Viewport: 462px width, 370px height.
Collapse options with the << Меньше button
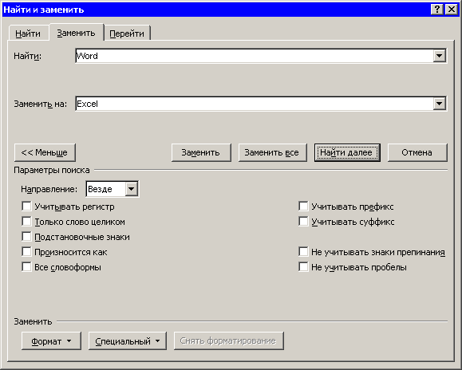(x=45, y=152)
